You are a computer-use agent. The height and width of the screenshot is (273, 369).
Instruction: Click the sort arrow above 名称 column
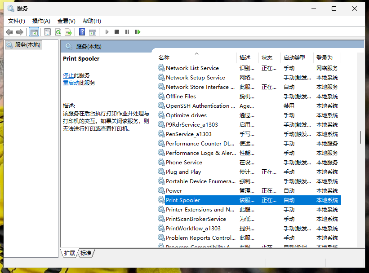(197, 54)
